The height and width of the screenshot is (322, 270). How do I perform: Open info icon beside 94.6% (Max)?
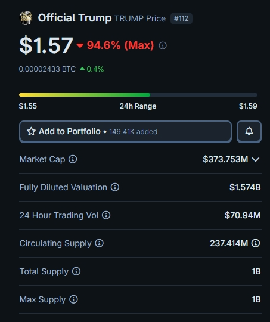(x=163, y=45)
